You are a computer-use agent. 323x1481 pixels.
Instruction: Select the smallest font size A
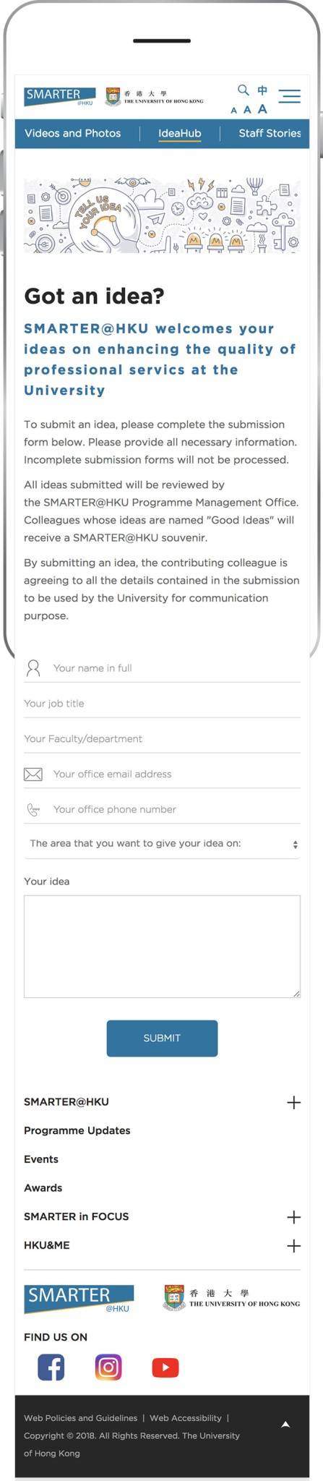tap(233, 111)
